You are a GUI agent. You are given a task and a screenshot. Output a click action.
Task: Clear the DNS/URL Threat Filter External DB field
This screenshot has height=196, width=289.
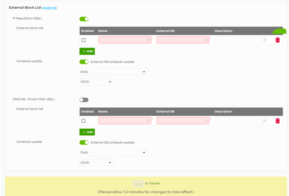click(206, 121)
